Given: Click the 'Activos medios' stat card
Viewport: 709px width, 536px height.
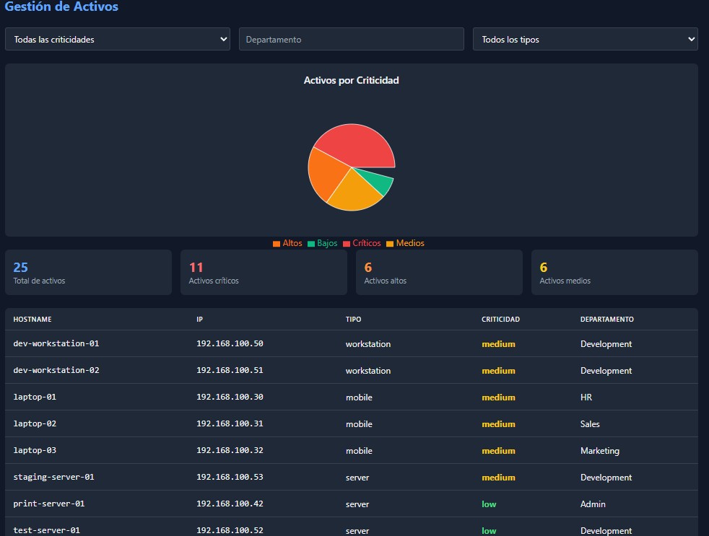Looking at the screenshot, I should coord(614,273).
